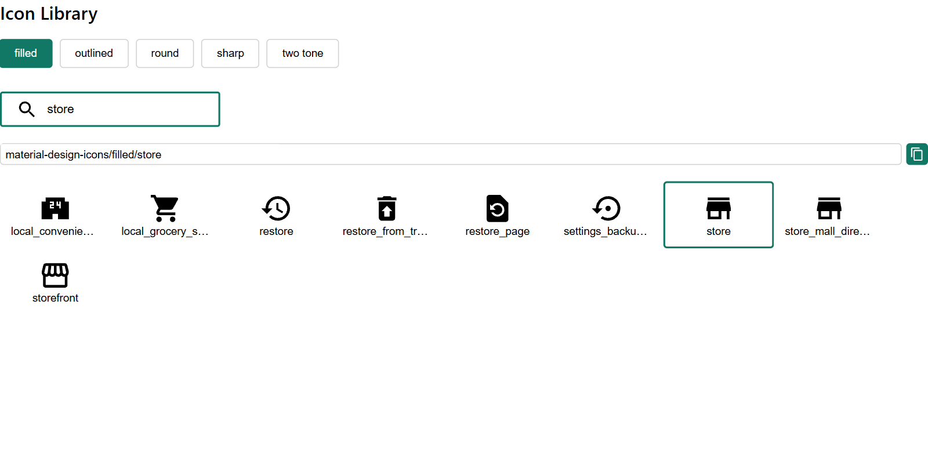Screen dimensions: 928x453
Task: Select the restore_page document icon
Action: (498, 209)
